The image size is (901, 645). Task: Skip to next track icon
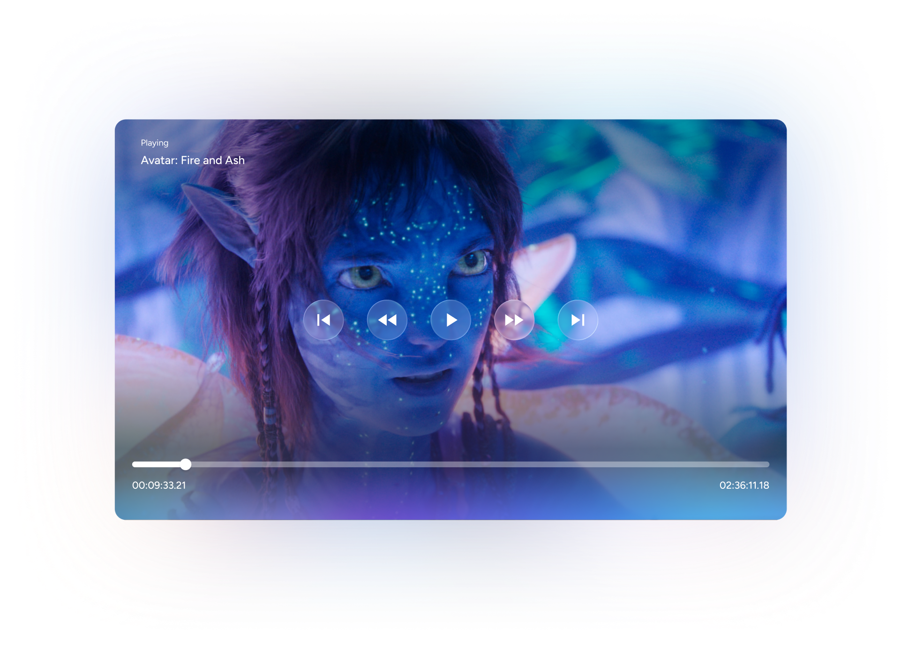(578, 320)
